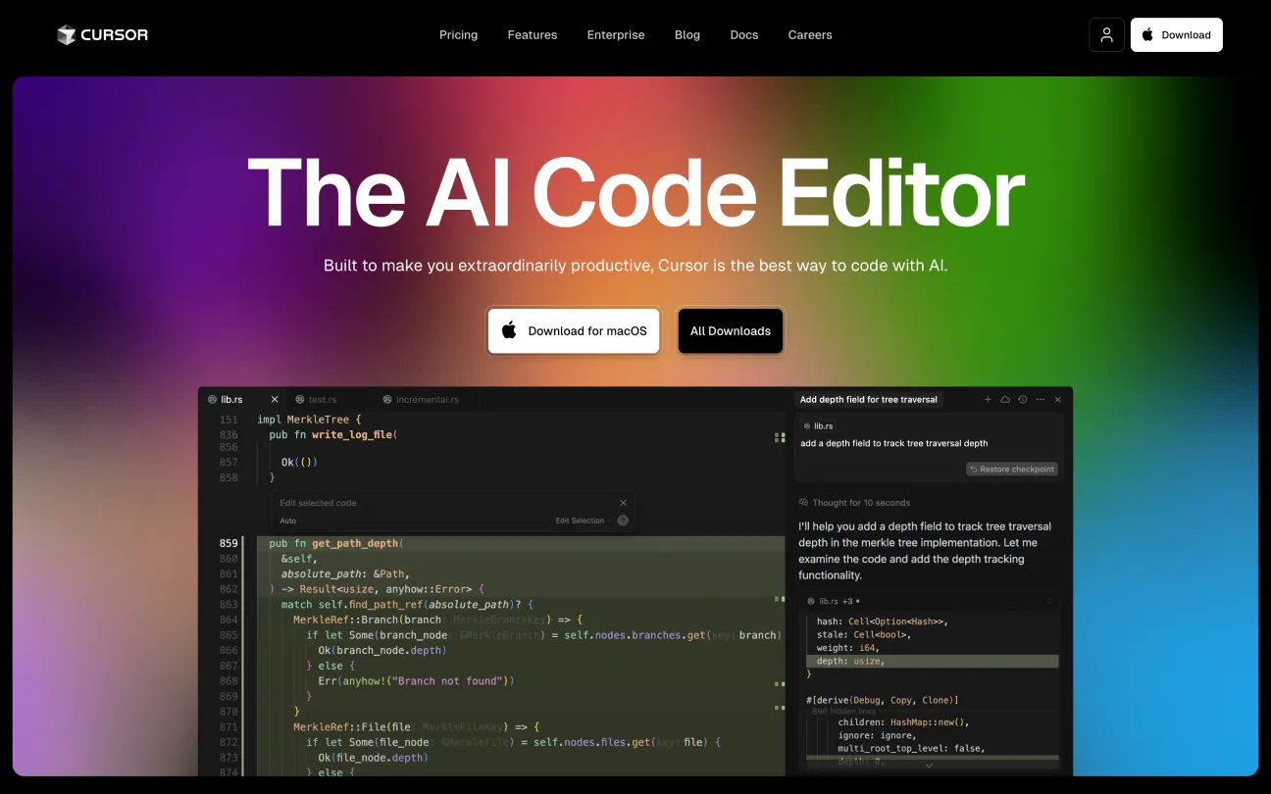Click the Thought for 10 seconds icon
The image size is (1271, 794).
[804, 503]
